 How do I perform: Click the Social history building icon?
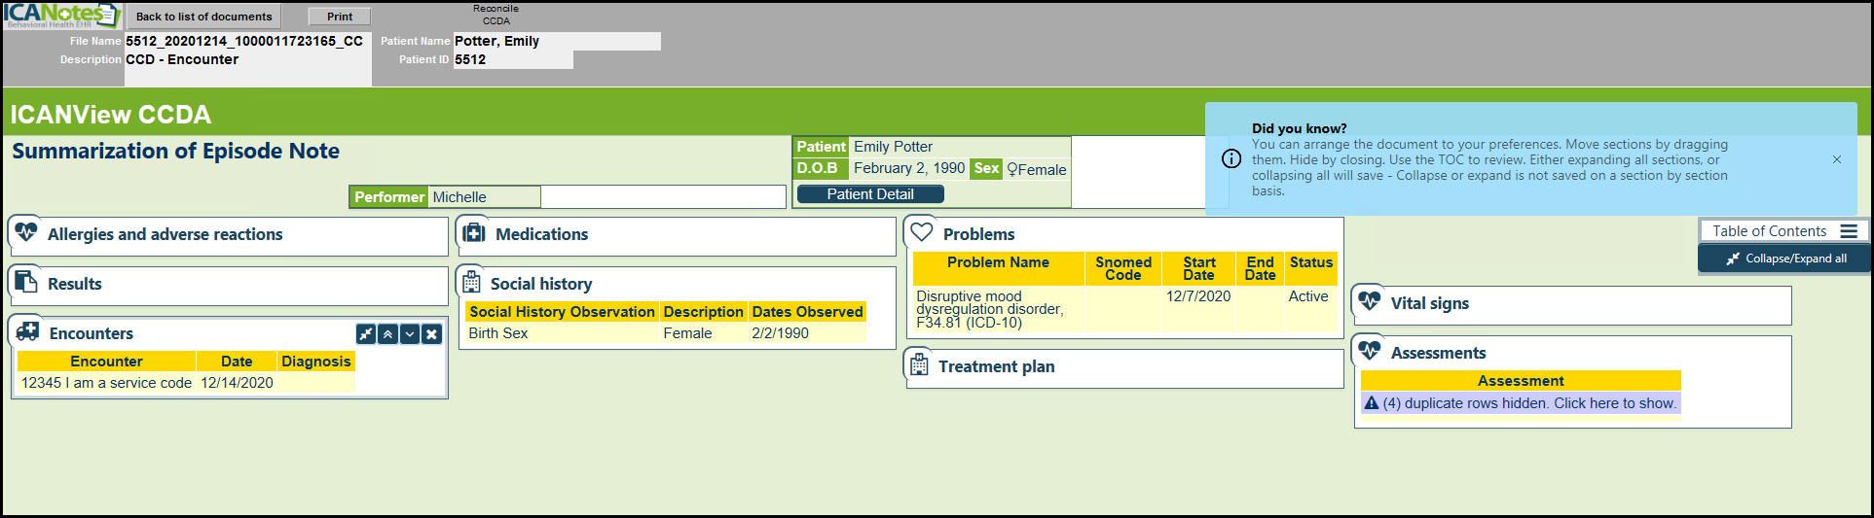tap(472, 283)
